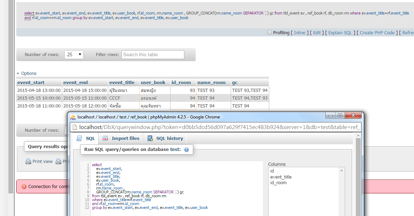Enable the Profiling checkbox
The image size is (414, 216).
(270, 32)
